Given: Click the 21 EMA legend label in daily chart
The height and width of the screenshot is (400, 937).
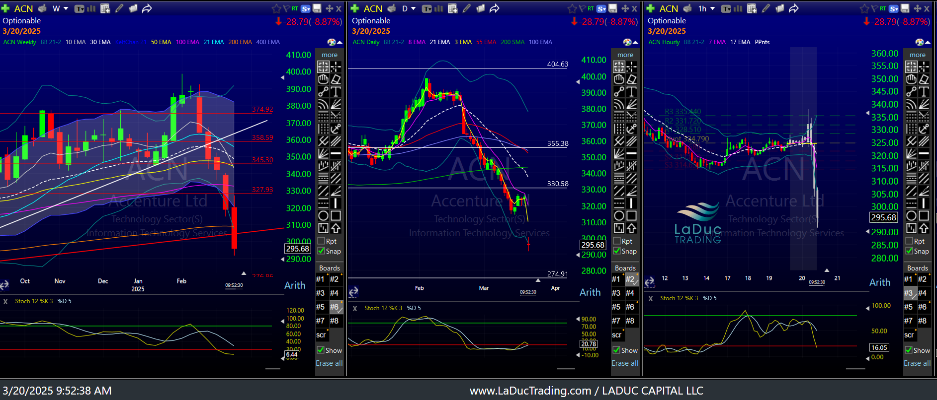Looking at the screenshot, I should [x=440, y=42].
